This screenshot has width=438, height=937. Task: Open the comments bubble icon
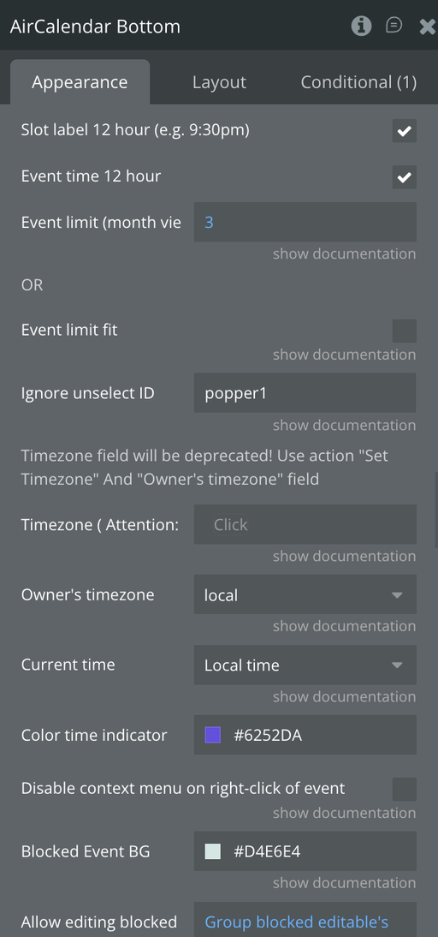(394, 25)
